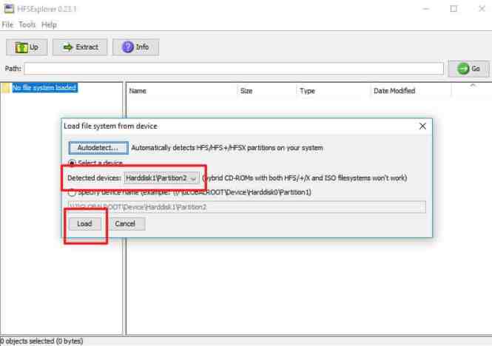
Task: Click the device name text field
Action: pyautogui.click(x=247, y=207)
